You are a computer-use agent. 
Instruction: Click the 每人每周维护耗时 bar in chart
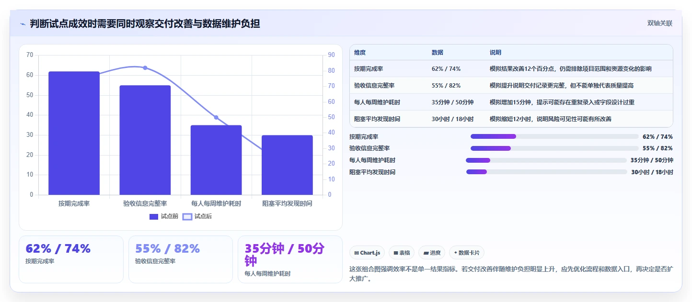(x=216, y=160)
